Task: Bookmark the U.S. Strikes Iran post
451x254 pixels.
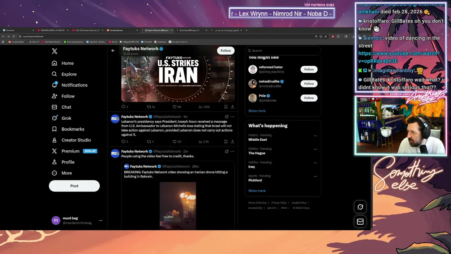Action: click(x=226, y=107)
